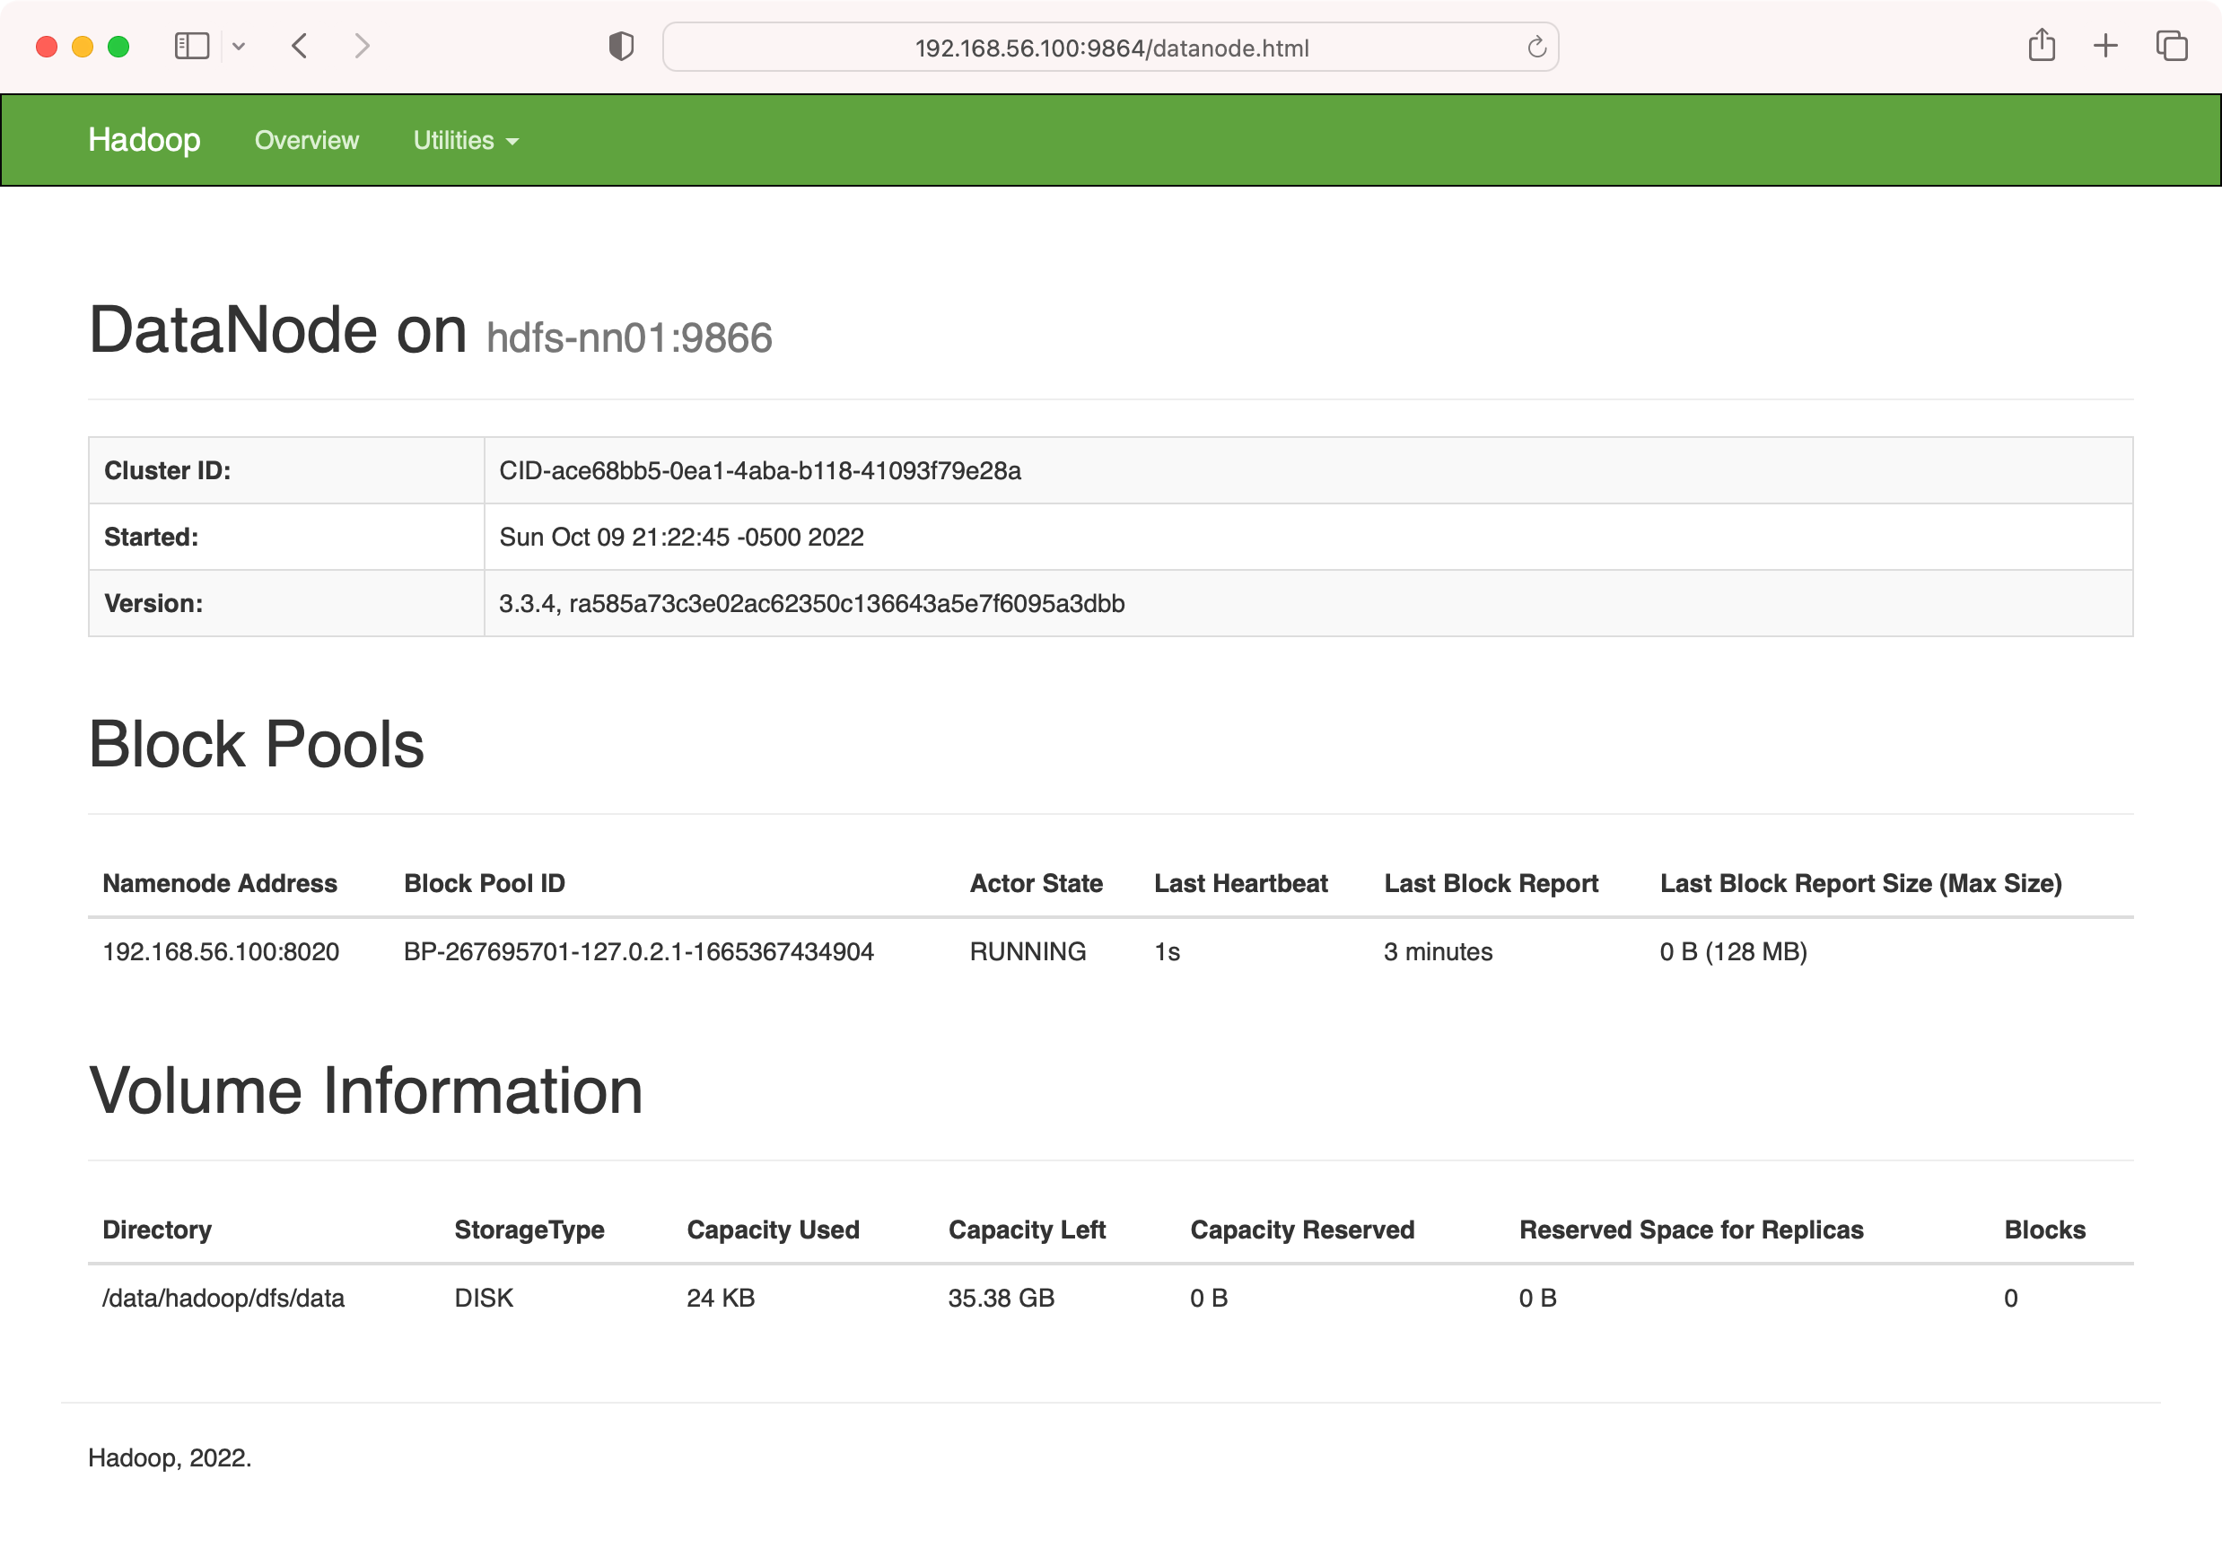Click the /data/hadoop/dfs/data directory entry
The height and width of the screenshot is (1549, 2222).
(223, 1299)
